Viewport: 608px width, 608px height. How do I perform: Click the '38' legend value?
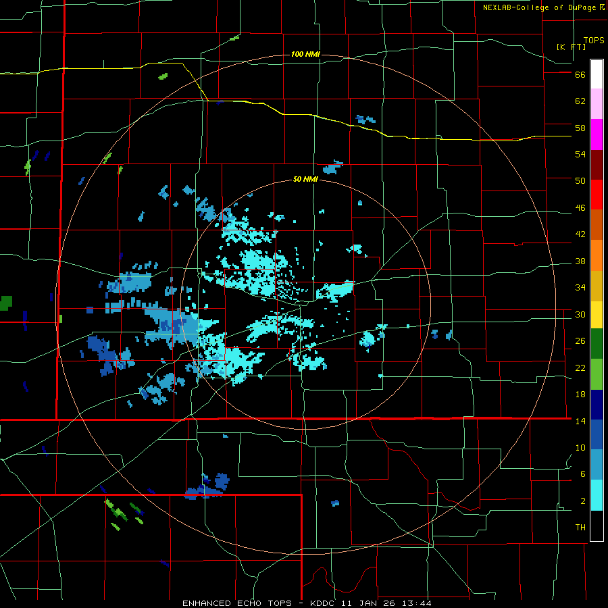tap(580, 261)
